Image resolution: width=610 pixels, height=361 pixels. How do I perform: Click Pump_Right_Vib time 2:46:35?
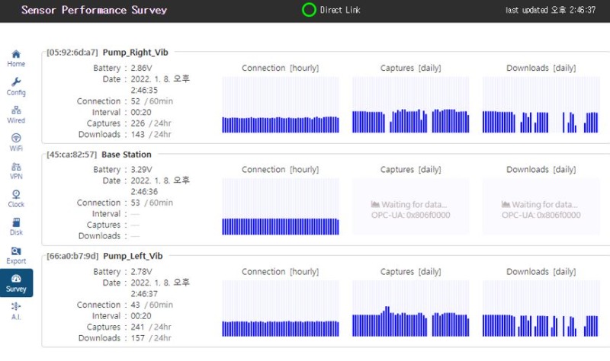144,90
